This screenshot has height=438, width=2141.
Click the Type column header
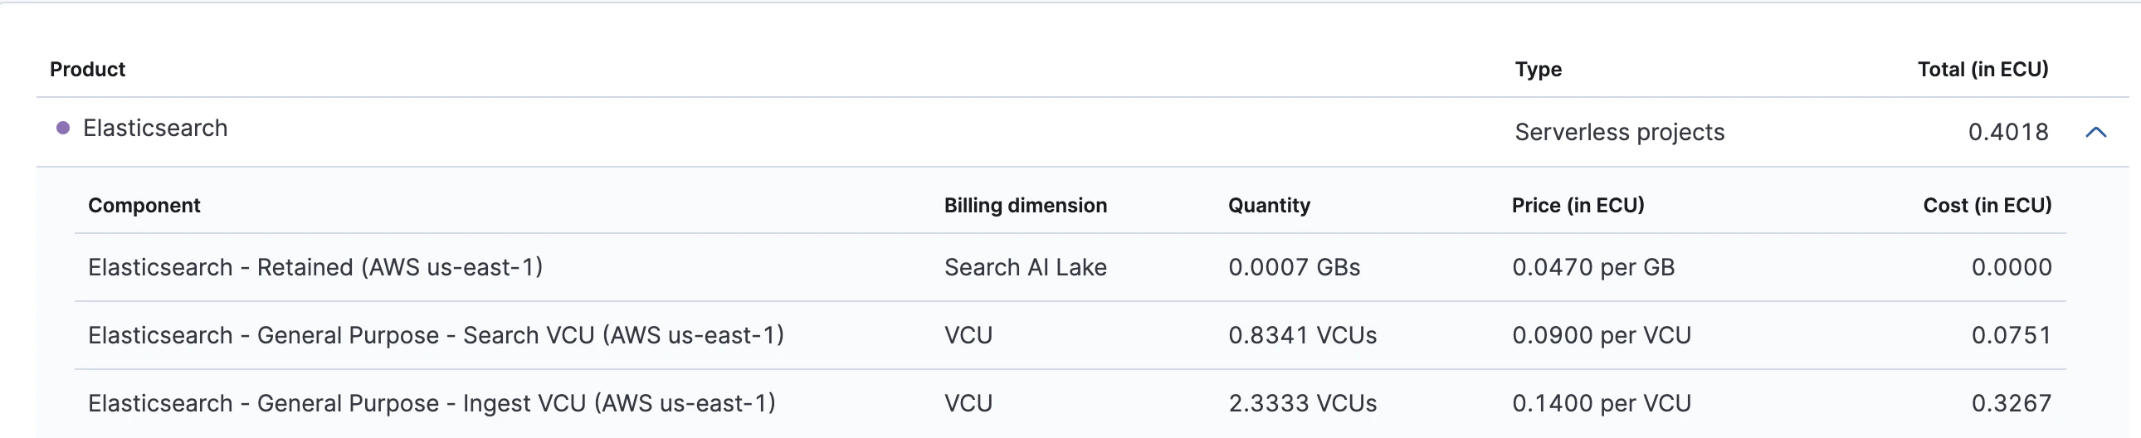[1538, 69]
